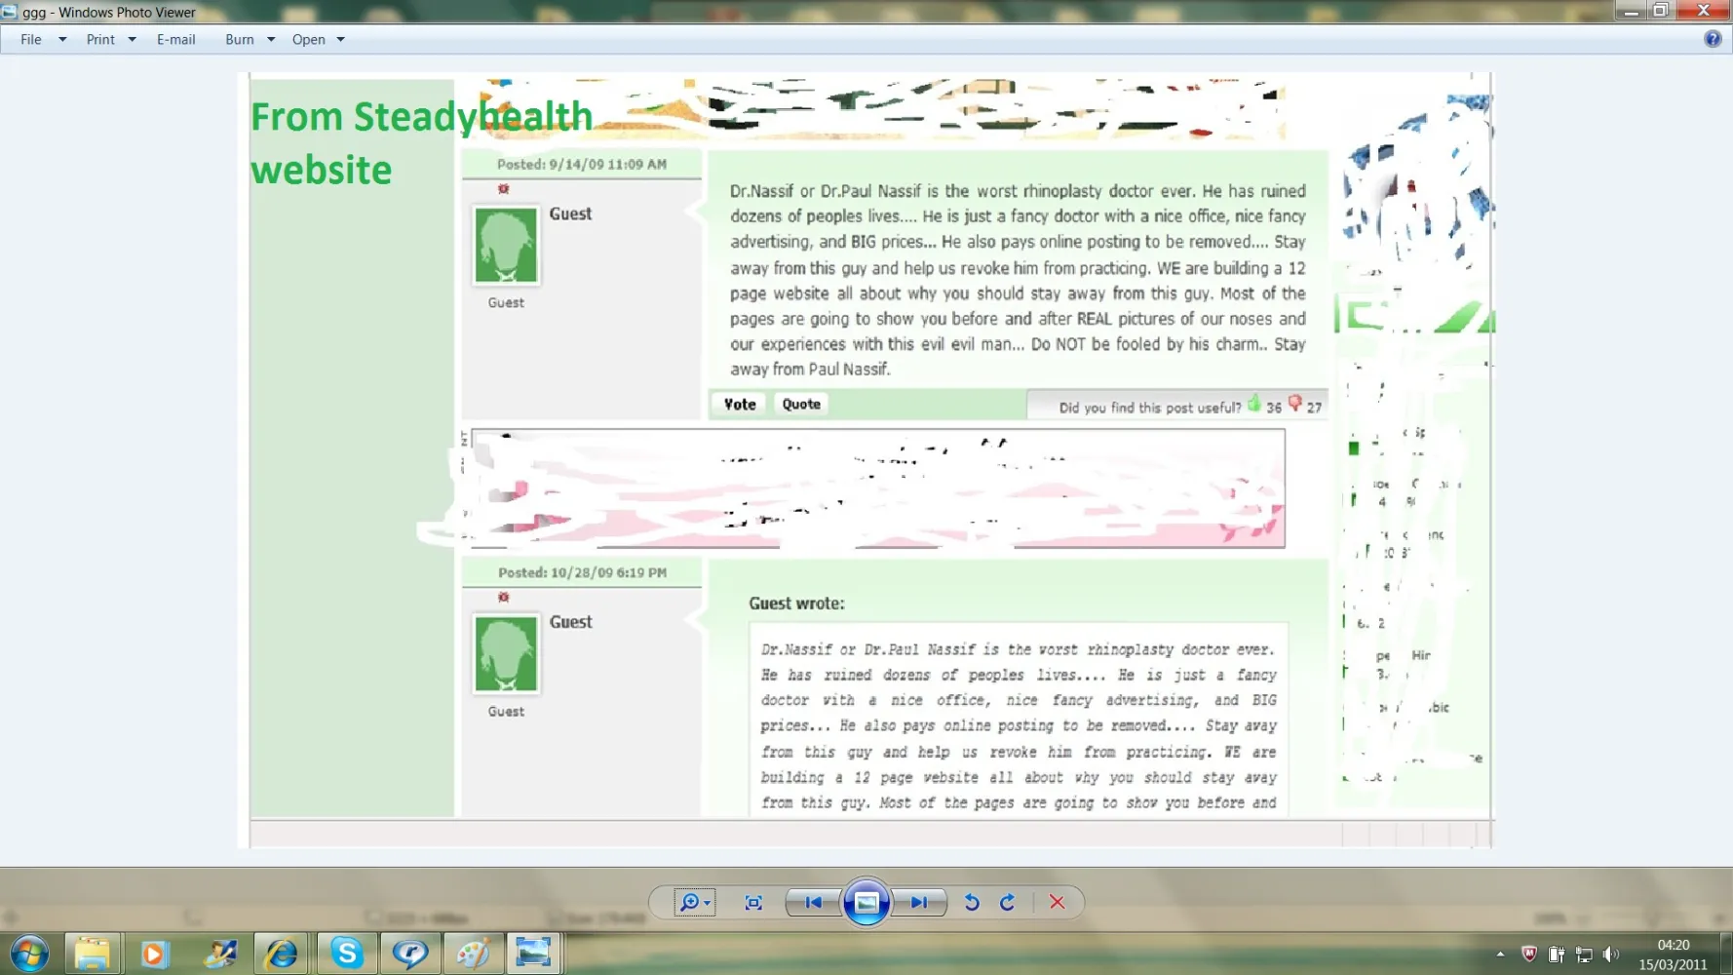Click the Actual size fit button
The height and width of the screenshot is (975, 1733).
tap(753, 903)
